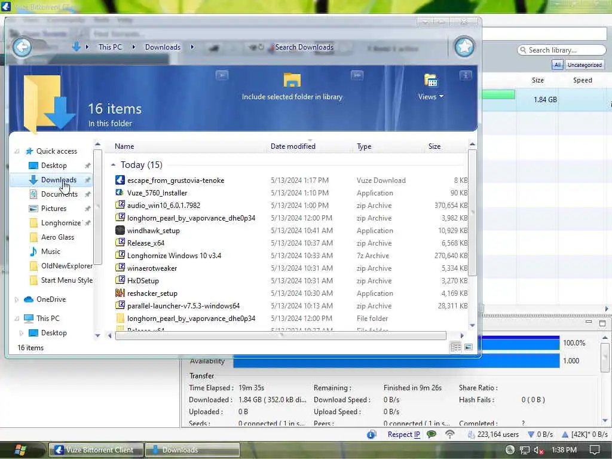The width and height of the screenshot is (612, 459).
Task: Click the Vuze Speed column header
Action: (x=582, y=80)
